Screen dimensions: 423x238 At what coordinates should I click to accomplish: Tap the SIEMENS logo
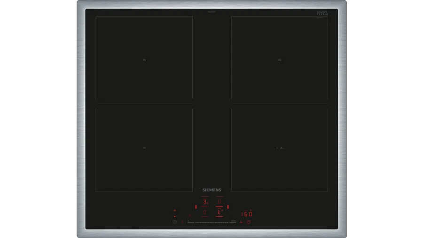pos(211,190)
